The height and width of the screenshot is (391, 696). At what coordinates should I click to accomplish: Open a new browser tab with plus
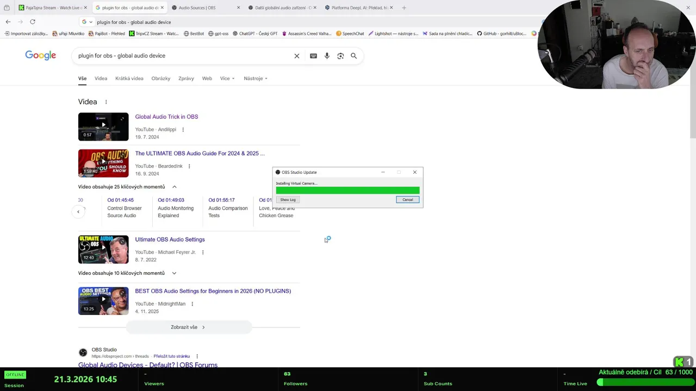(403, 8)
